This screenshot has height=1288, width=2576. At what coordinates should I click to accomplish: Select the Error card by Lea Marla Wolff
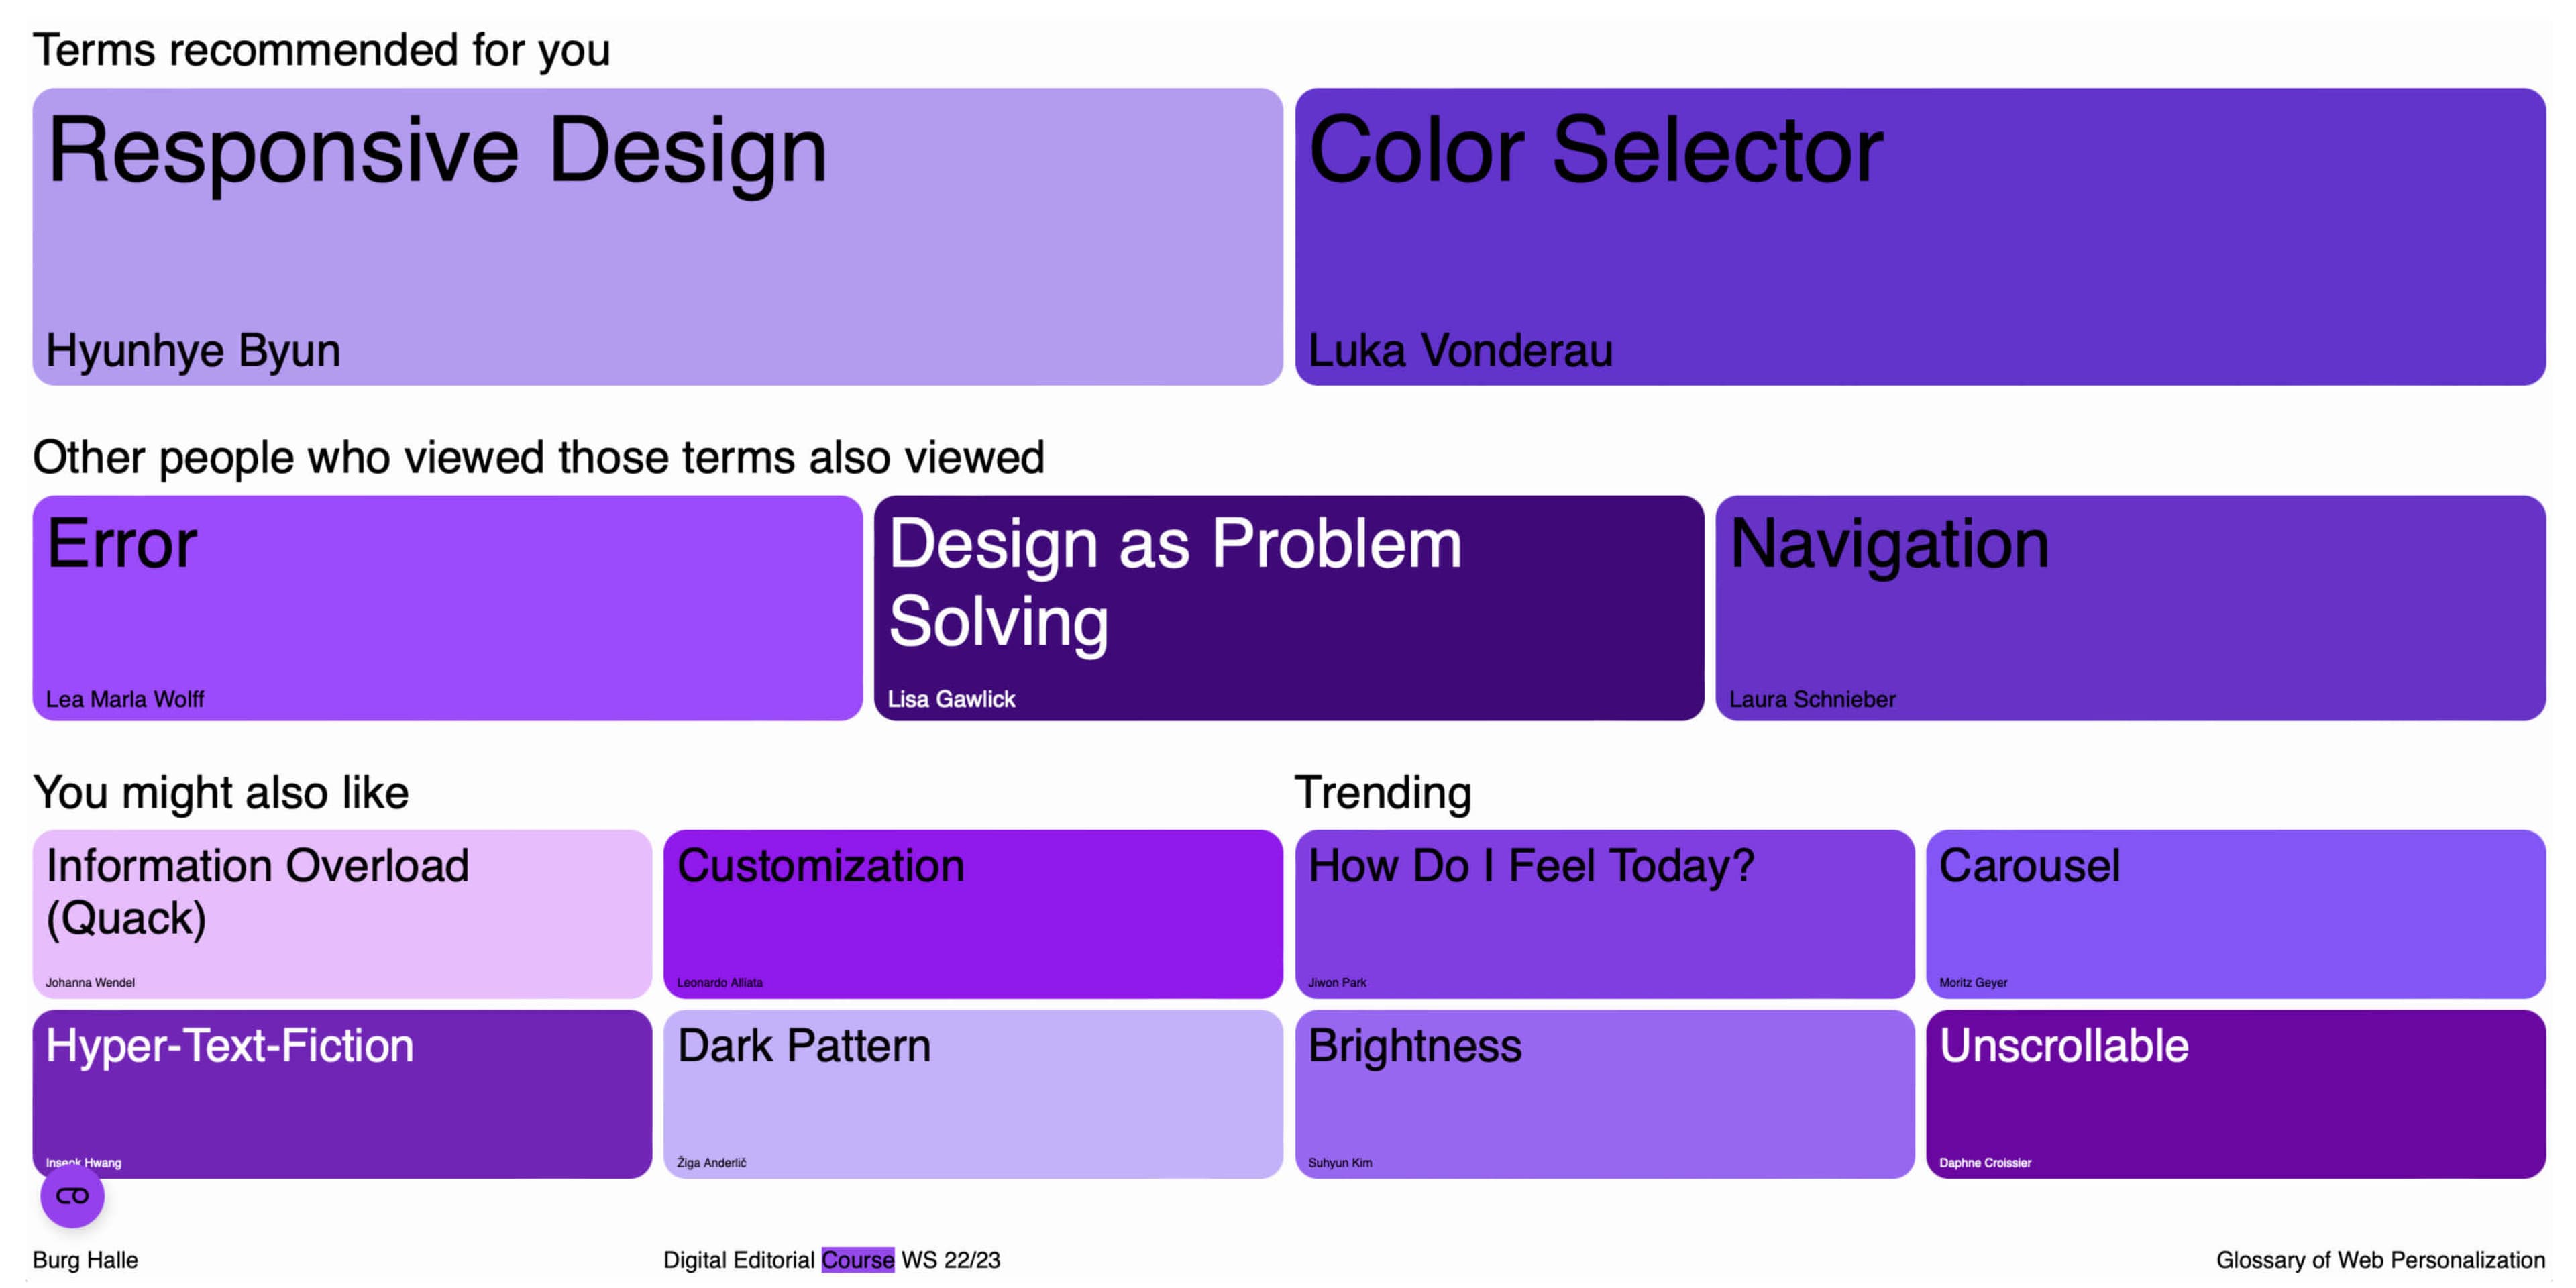(x=446, y=607)
